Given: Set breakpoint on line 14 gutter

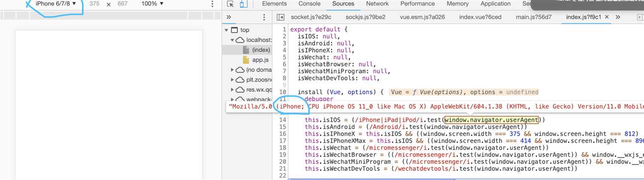Looking at the screenshot, I should coord(283,120).
